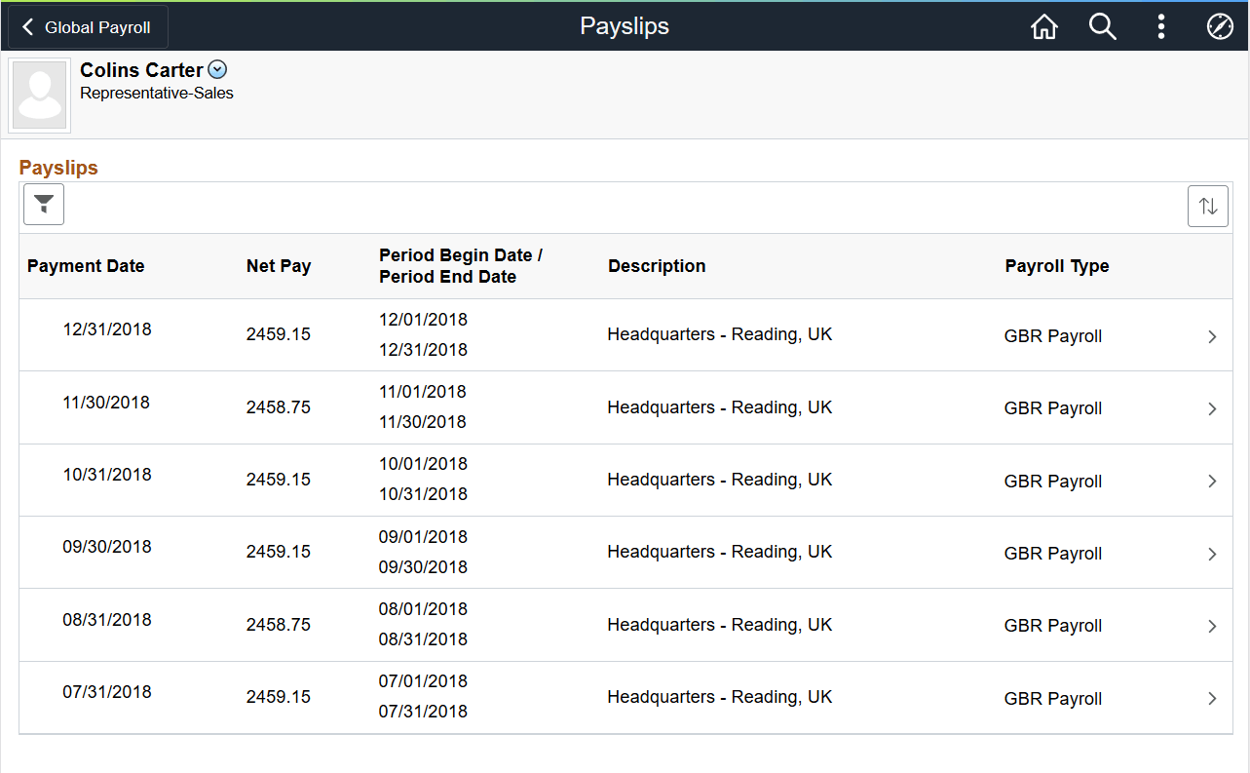The width and height of the screenshot is (1250, 773).
Task: Click the sort icon on the grid's right
Action: click(1207, 206)
